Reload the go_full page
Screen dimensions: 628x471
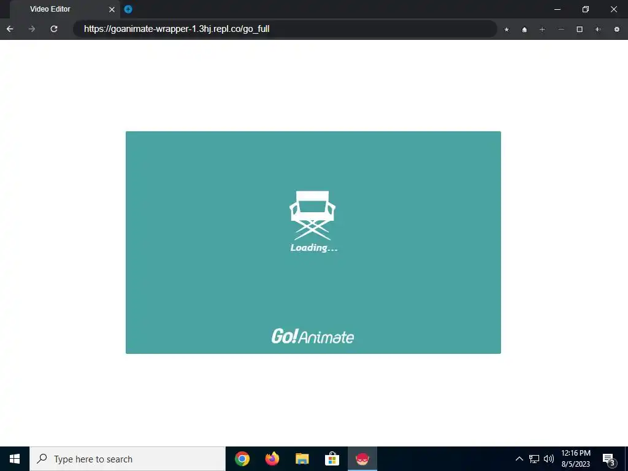pos(54,29)
